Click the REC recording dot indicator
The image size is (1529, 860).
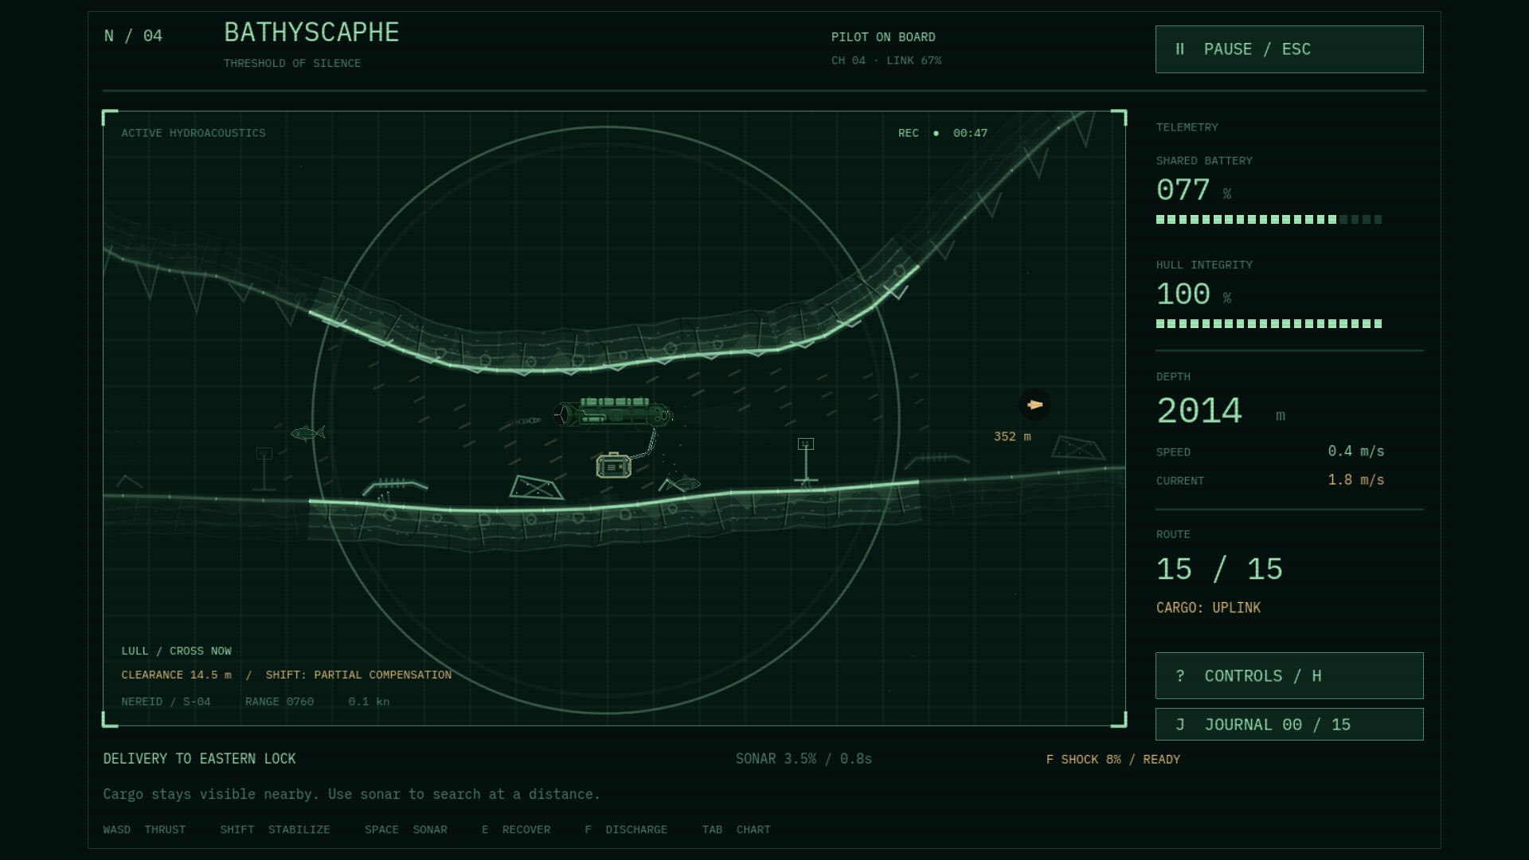click(x=936, y=134)
